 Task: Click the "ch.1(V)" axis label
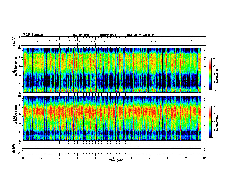click(x=14, y=41)
